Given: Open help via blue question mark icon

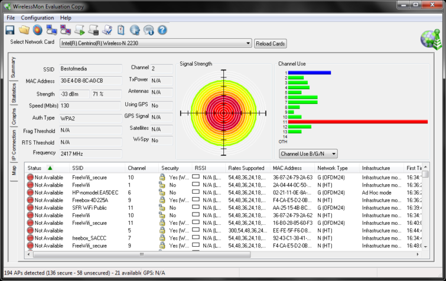Looking at the screenshot, I should [x=162, y=30].
